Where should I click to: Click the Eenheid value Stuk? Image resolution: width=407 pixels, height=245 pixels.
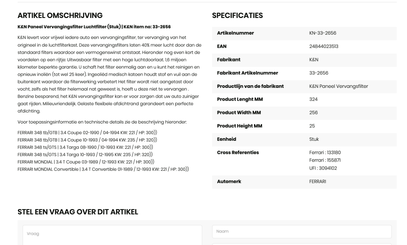click(309, 139)
